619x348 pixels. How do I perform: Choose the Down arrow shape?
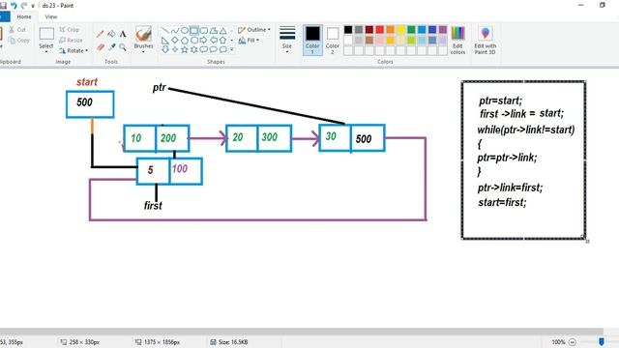(165, 49)
